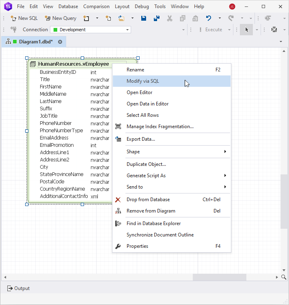Expand the Shape submenu
Image resolution: width=289 pixels, height=305 pixels.
click(172, 152)
